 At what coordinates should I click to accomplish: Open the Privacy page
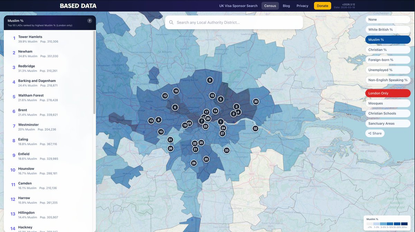(302, 6)
